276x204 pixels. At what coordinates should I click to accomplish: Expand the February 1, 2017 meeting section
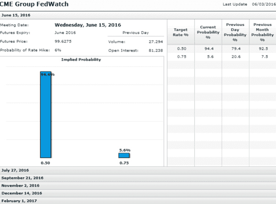click(x=19, y=201)
